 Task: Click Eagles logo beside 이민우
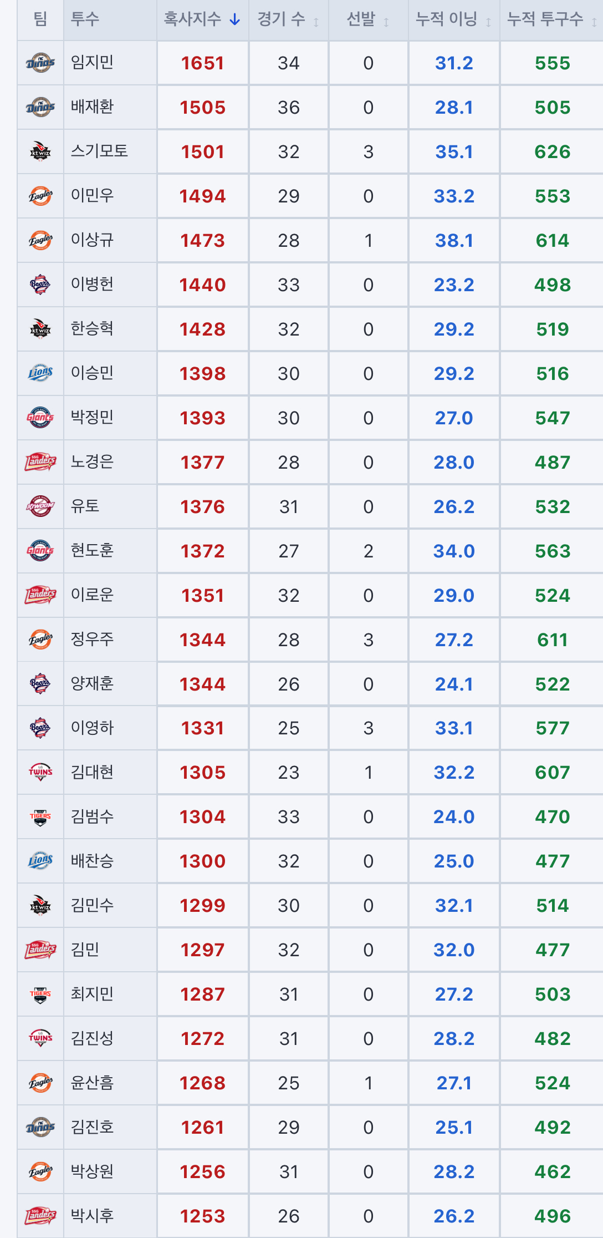[40, 196]
